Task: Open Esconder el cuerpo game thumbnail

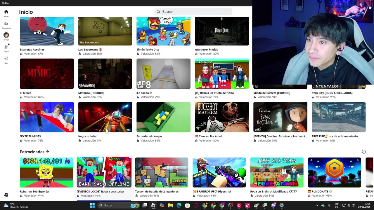Action: point(164,117)
